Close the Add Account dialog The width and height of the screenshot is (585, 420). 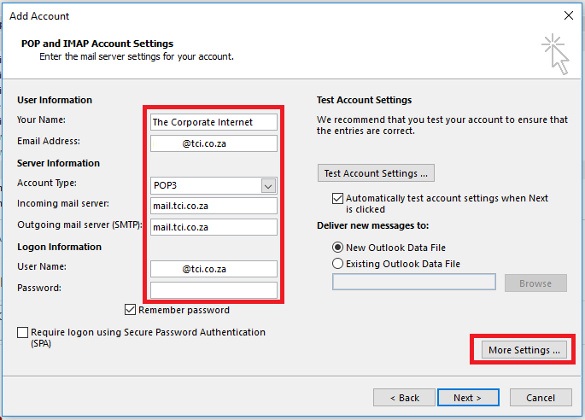(x=569, y=15)
